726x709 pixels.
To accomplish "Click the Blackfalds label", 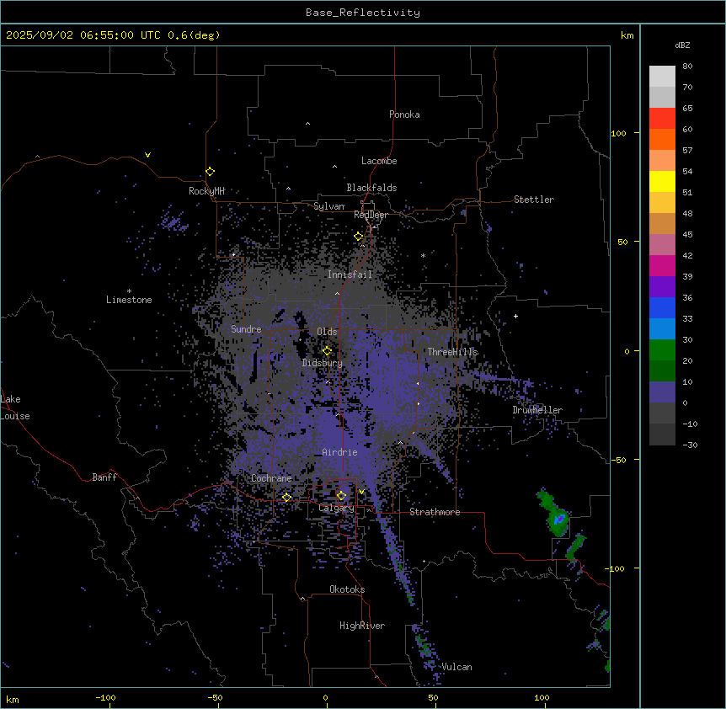I will (x=371, y=188).
